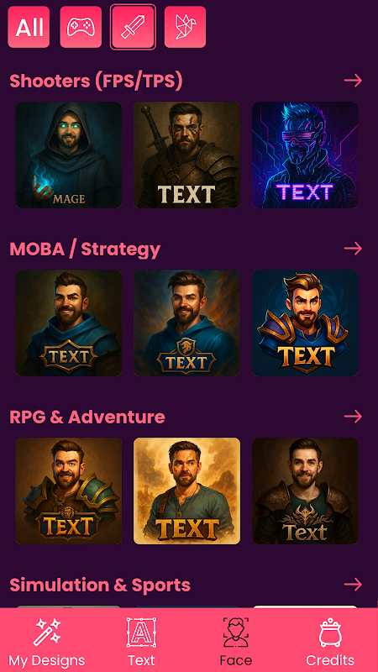Open the Credits pot tab
The image size is (378, 672).
pos(330,641)
